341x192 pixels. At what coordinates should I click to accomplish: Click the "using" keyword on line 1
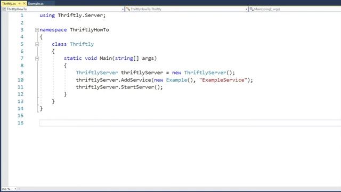point(47,15)
